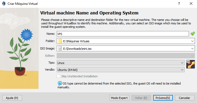Image resolution: width=197 pixels, height=103 pixels.
Task: Click the E:\Máquinas Virtuais folder path text
Action: point(76,41)
